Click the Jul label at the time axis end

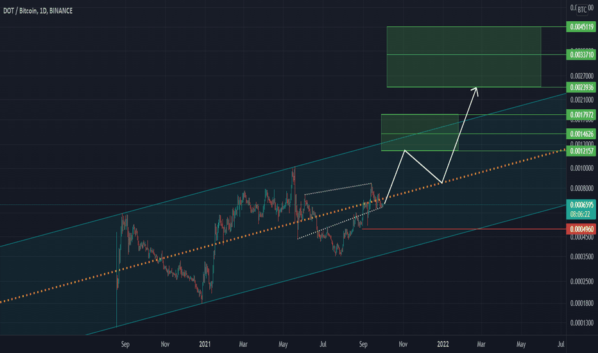coord(561,344)
